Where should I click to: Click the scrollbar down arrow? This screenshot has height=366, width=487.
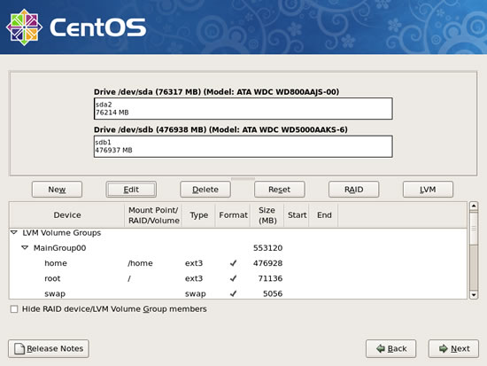(x=474, y=294)
